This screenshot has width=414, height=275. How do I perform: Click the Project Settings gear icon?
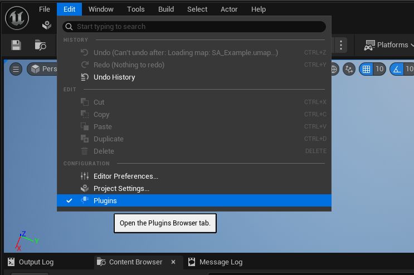85,189
